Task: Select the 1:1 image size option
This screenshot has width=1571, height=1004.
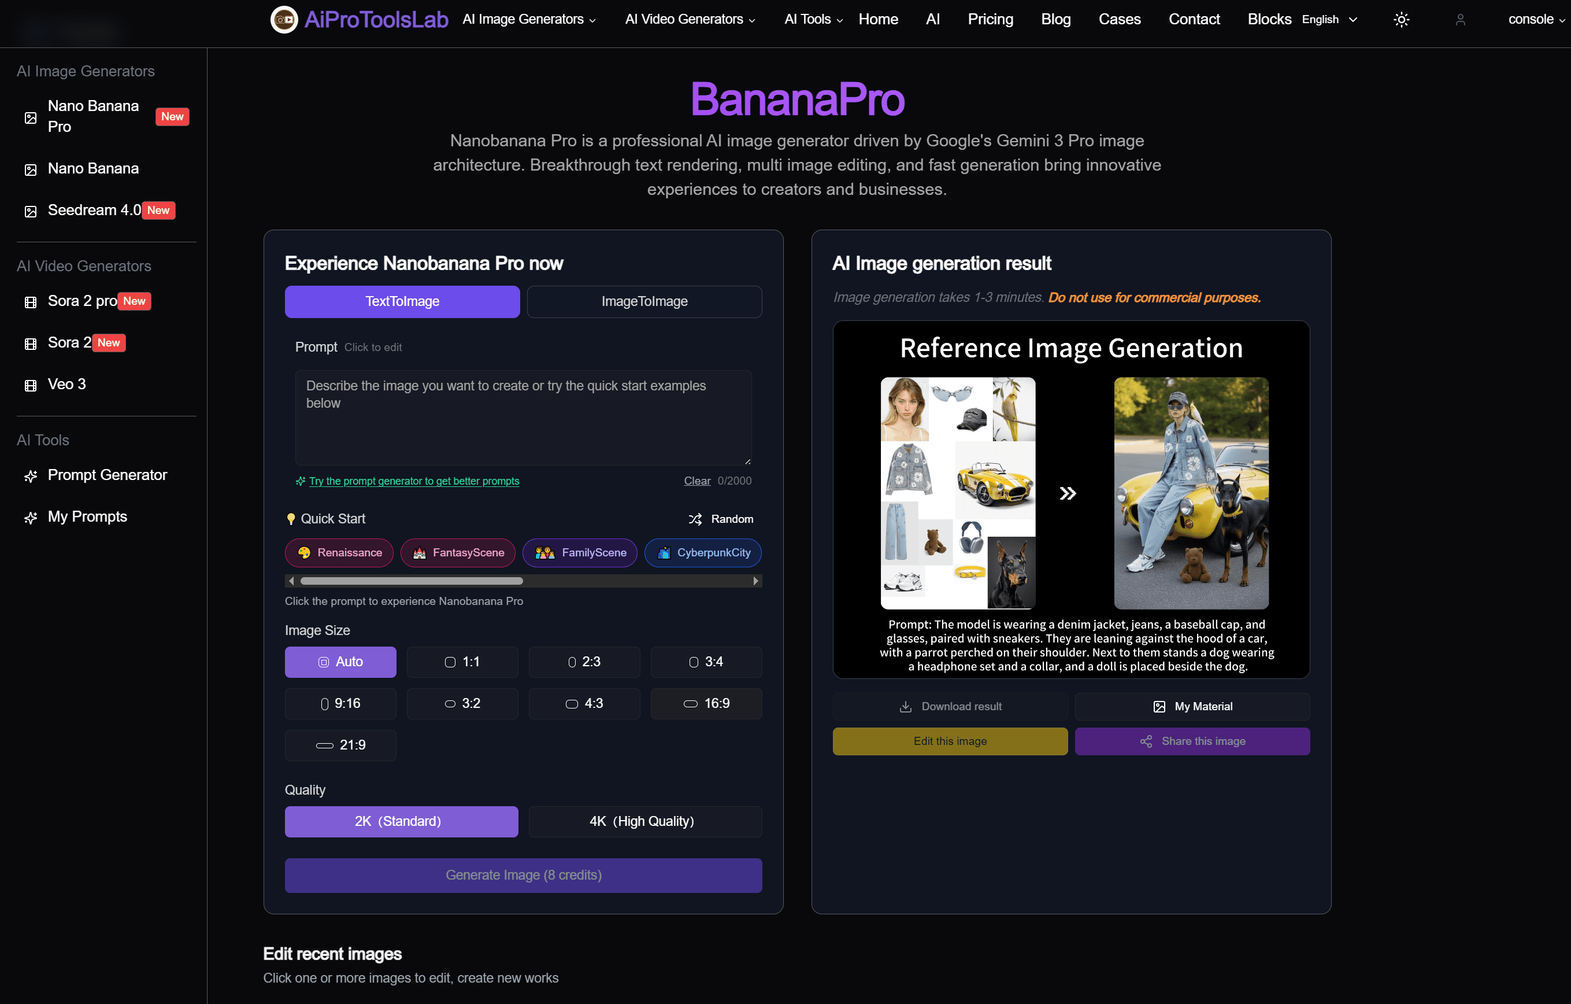Action: pyautogui.click(x=462, y=662)
